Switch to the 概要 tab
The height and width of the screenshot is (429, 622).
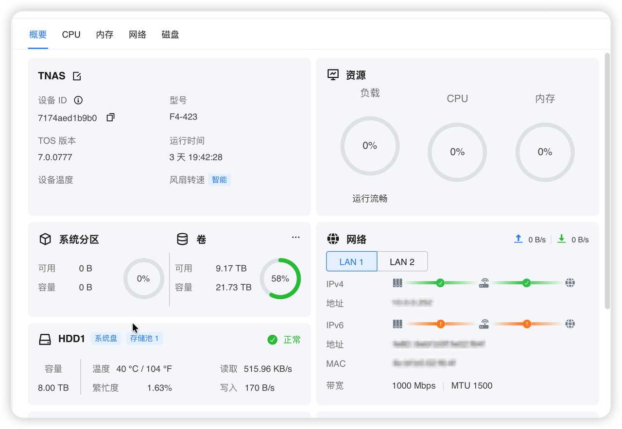tap(38, 34)
